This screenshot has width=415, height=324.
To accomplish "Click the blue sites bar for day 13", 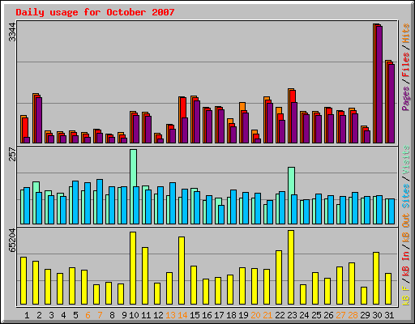I will (x=173, y=203).
